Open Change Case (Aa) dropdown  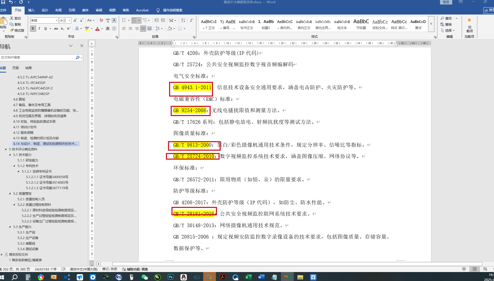tap(91, 20)
